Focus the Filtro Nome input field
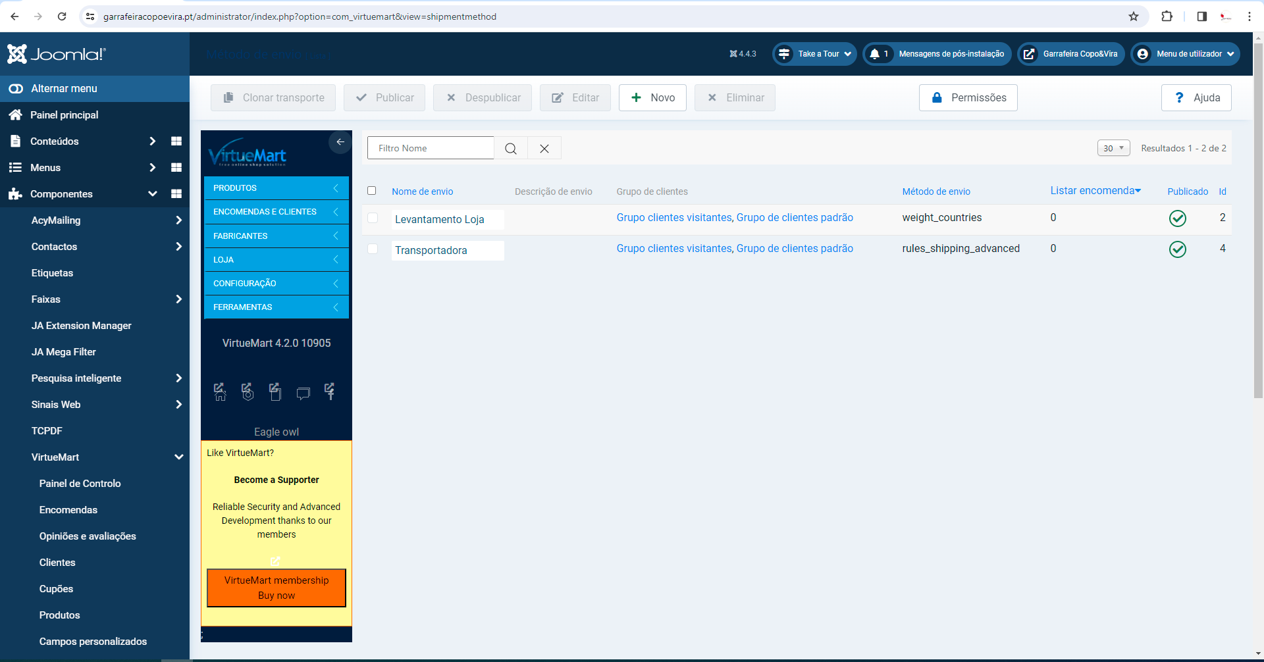Viewport: 1264px width, 662px height. click(431, 149)
